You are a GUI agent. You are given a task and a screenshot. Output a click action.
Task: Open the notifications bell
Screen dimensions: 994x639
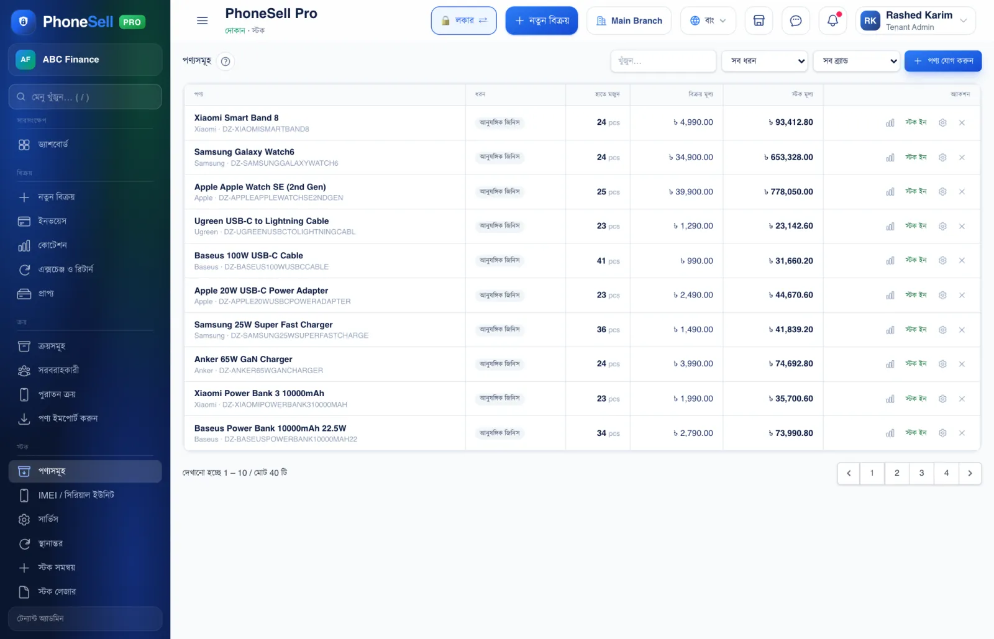(x=832, y=20)
